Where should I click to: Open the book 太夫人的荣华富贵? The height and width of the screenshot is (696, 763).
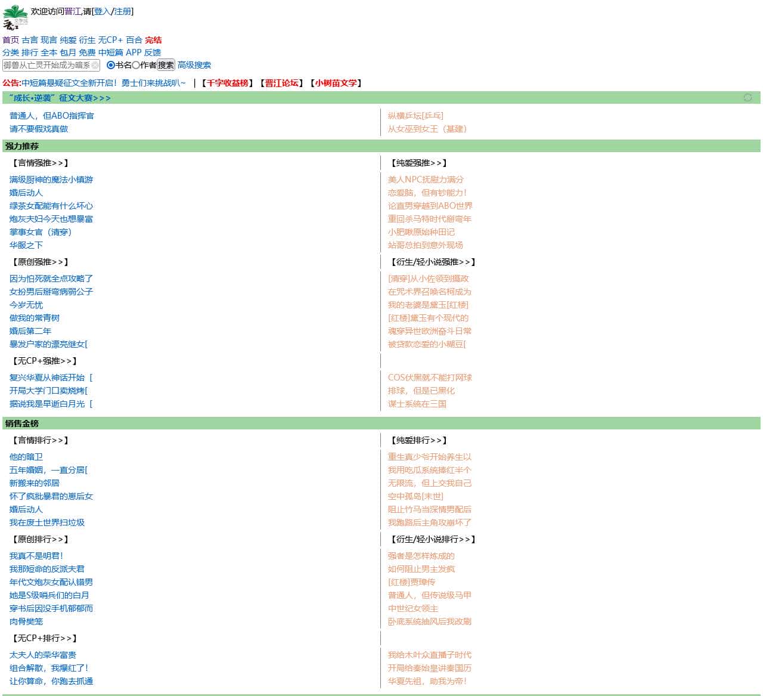coord(43,655)
